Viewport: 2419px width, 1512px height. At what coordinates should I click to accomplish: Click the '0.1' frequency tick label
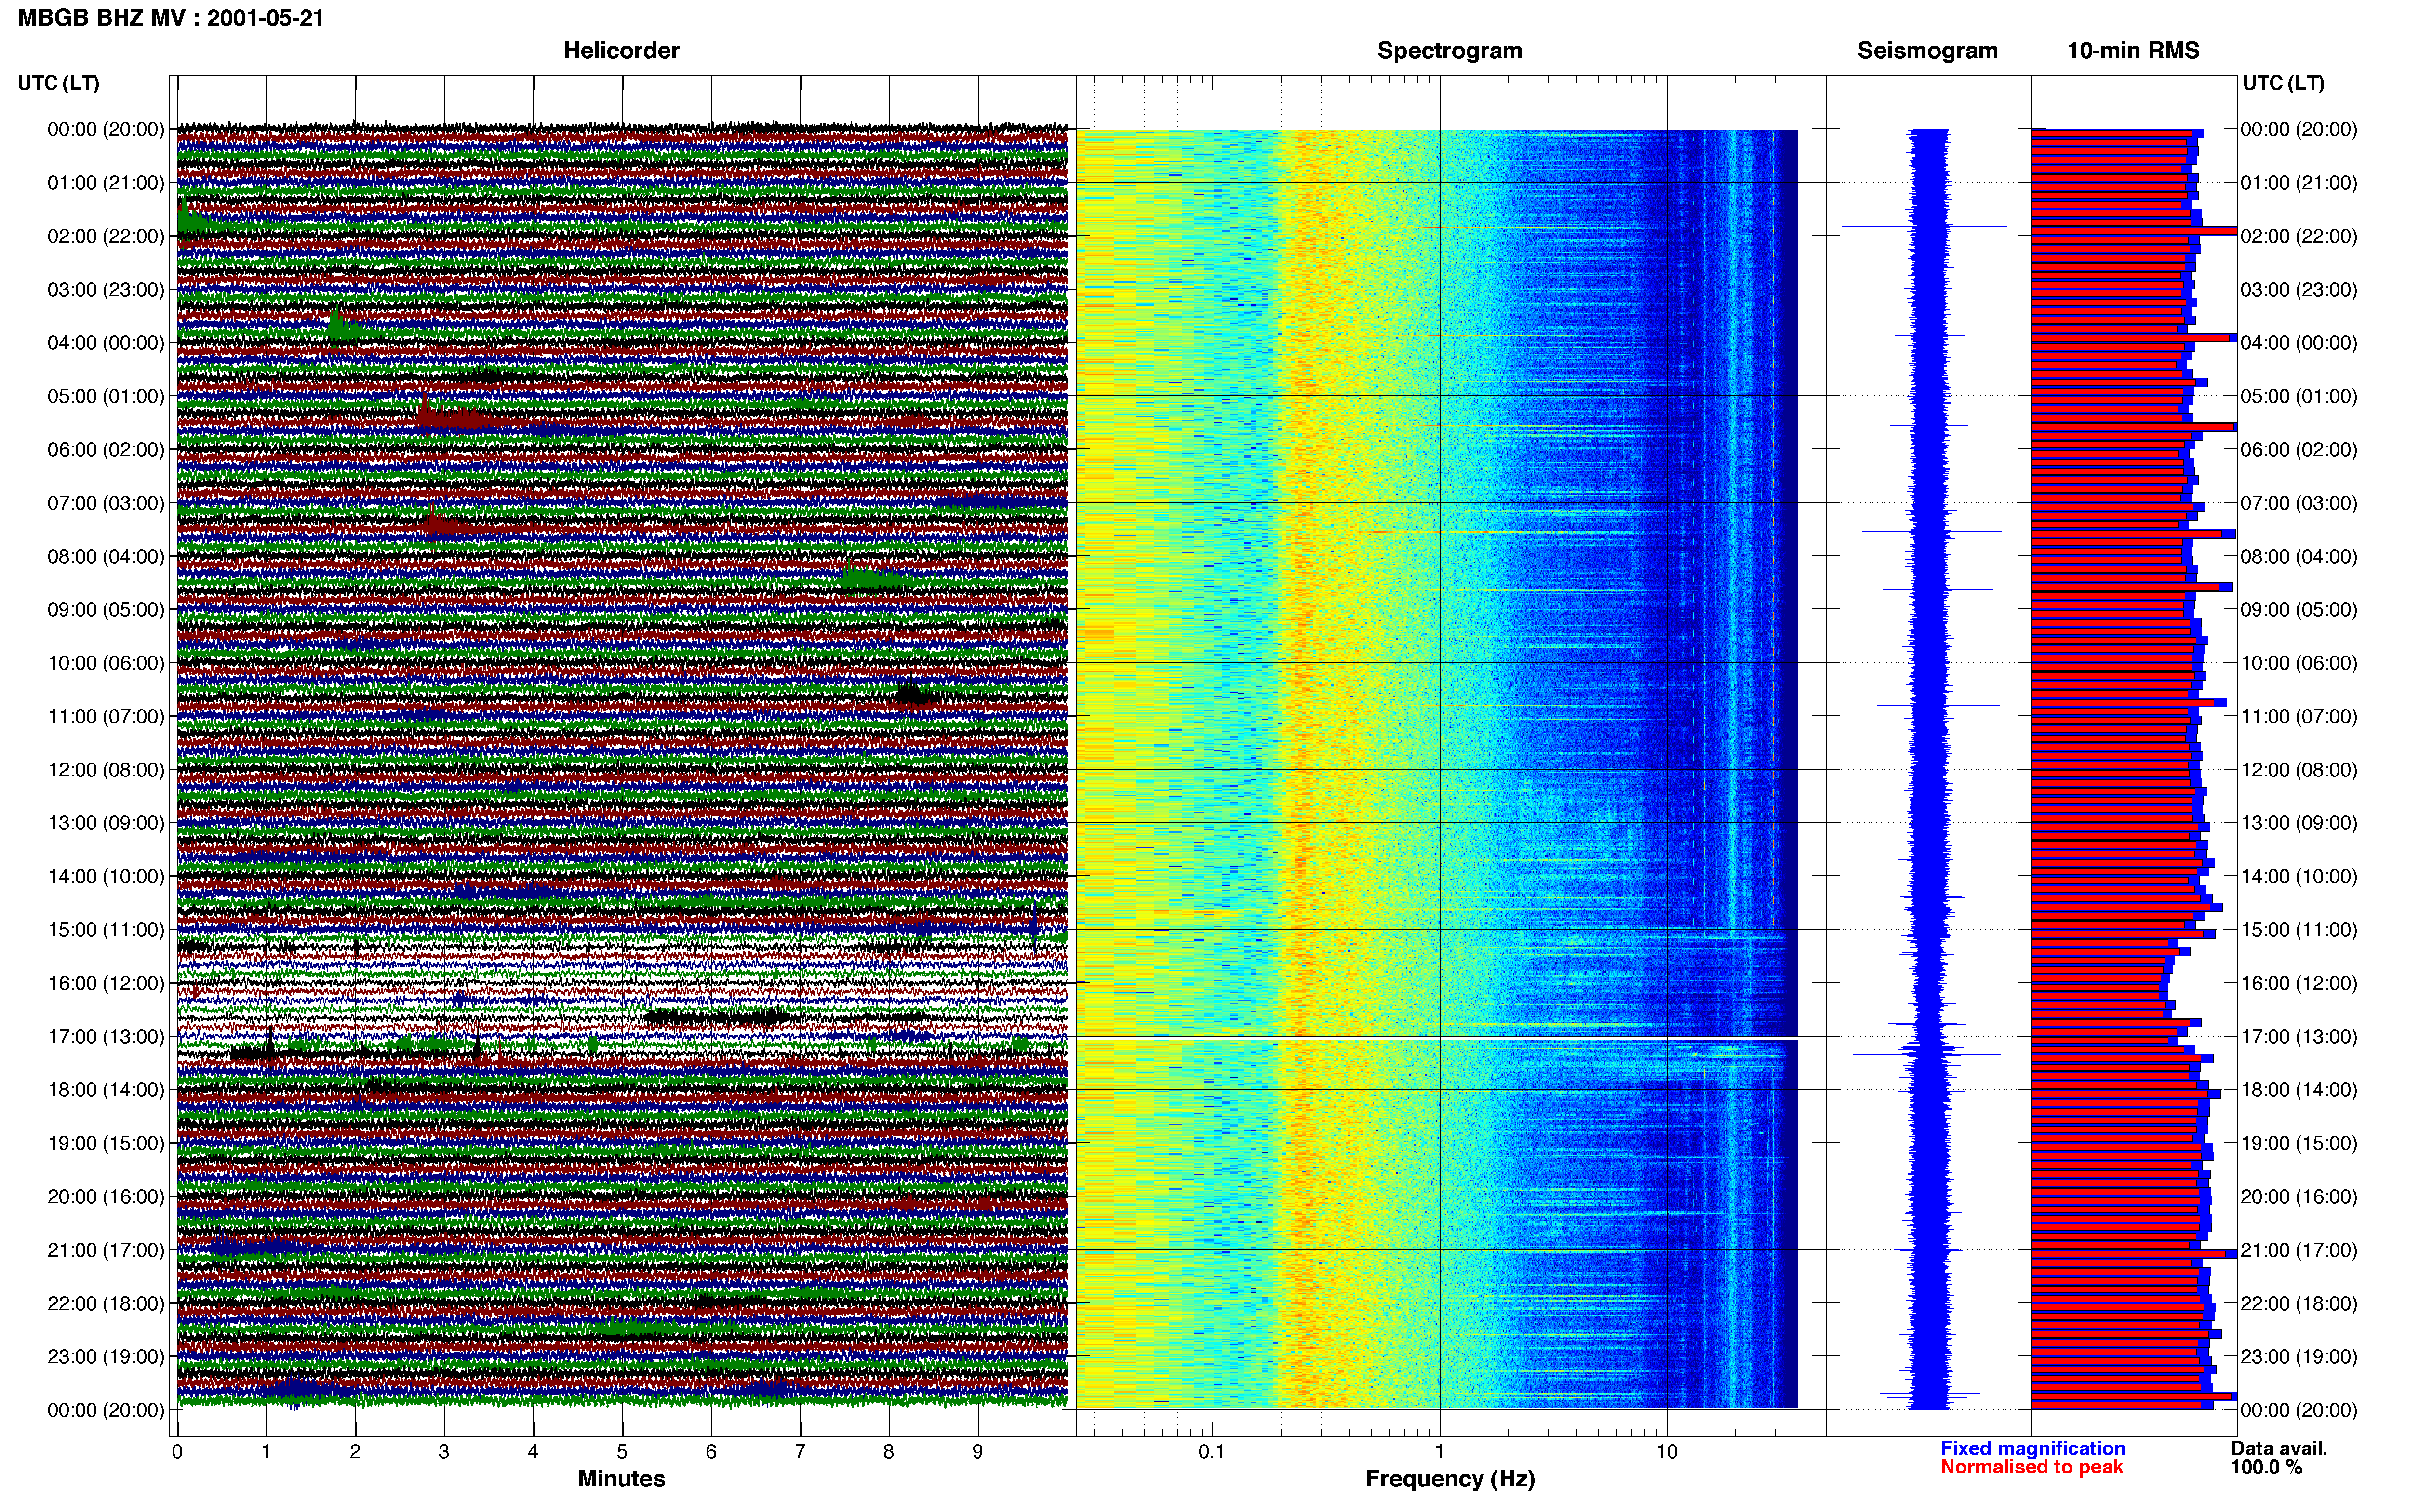tap(1212, 1452)
